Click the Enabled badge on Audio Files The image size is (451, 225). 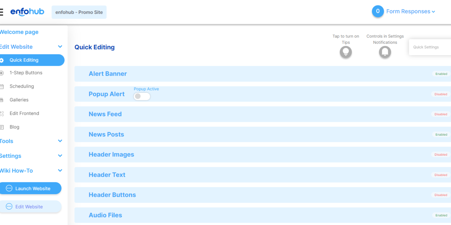tap(441, 215)
